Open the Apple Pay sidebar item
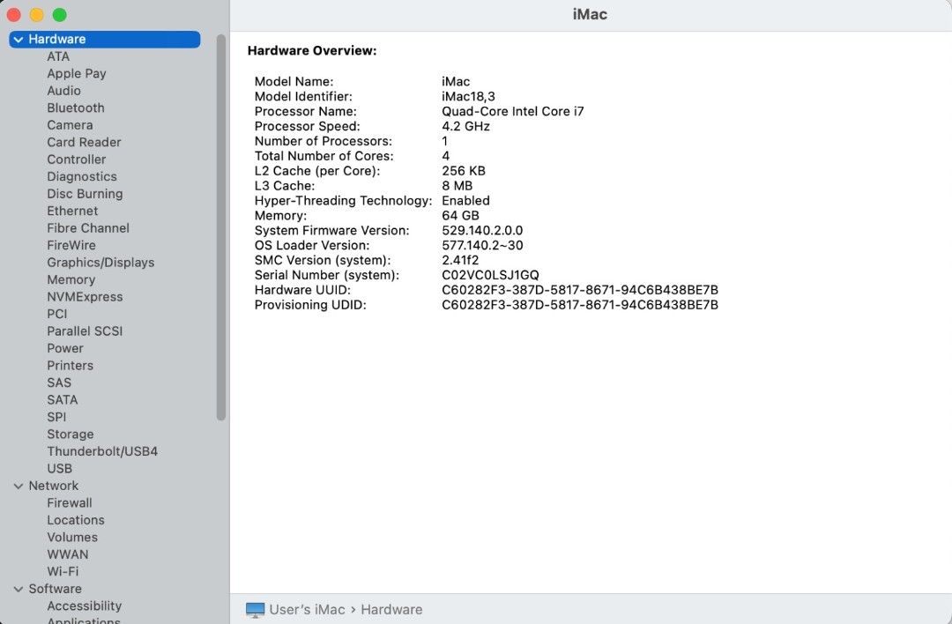This screenshot has height=624, width=952. [x=77, y=73]
